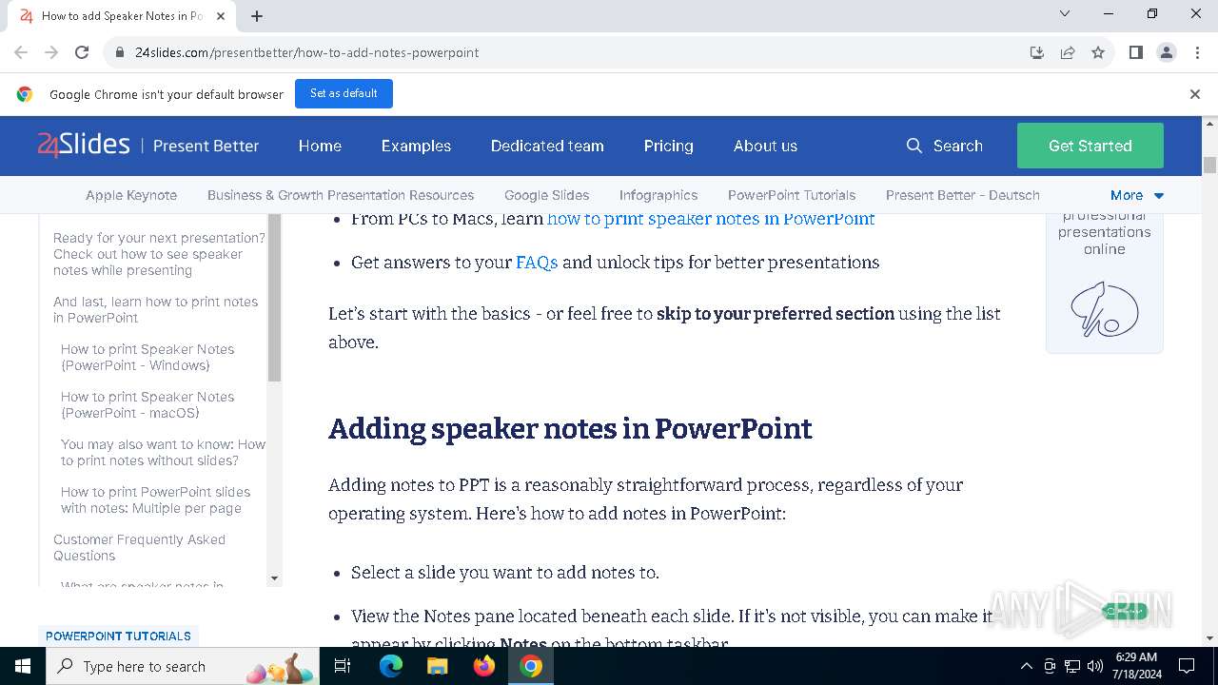Open the Chrome profile avatar icon

point(1167,52)
